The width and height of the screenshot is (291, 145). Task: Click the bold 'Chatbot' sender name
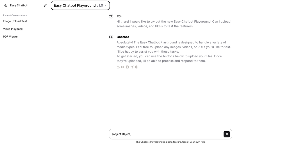click(x=123, y=37)
